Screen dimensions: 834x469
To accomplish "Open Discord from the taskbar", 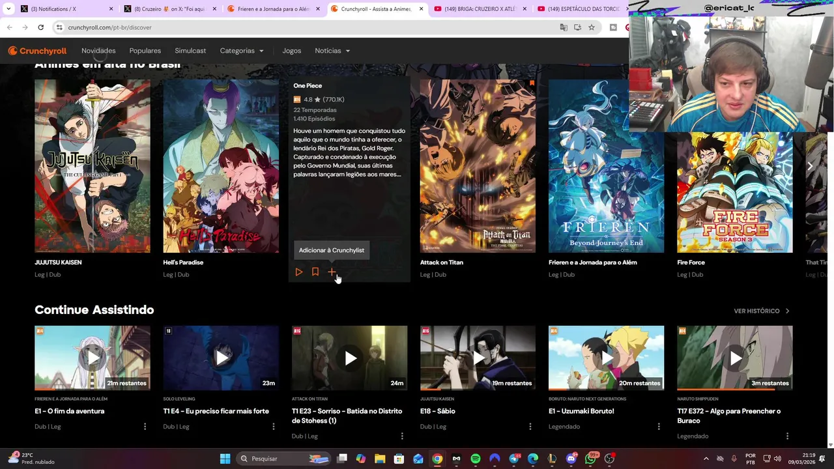I will [x=571, y=459].
